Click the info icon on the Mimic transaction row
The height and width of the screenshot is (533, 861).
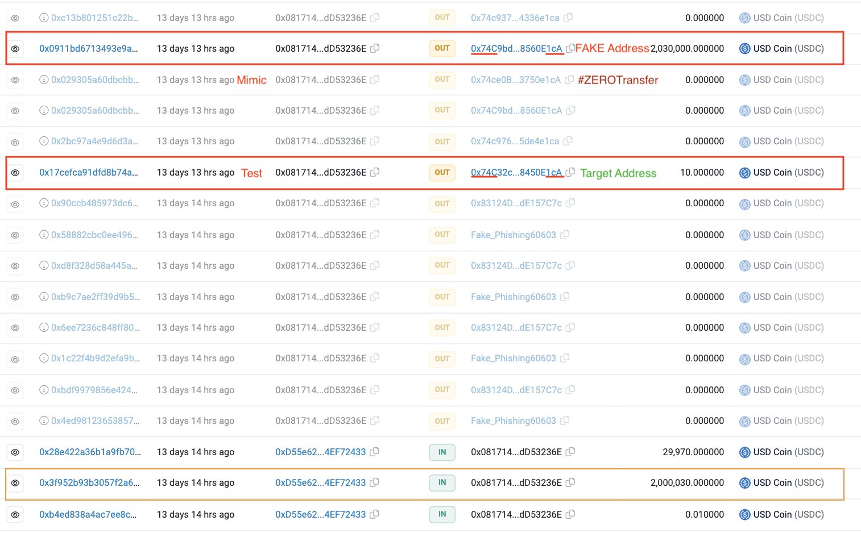point(44,80)
